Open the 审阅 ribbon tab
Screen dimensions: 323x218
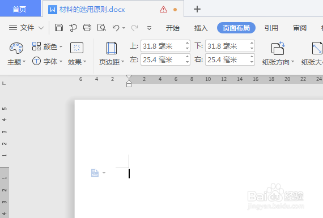[x=300, y=28]
